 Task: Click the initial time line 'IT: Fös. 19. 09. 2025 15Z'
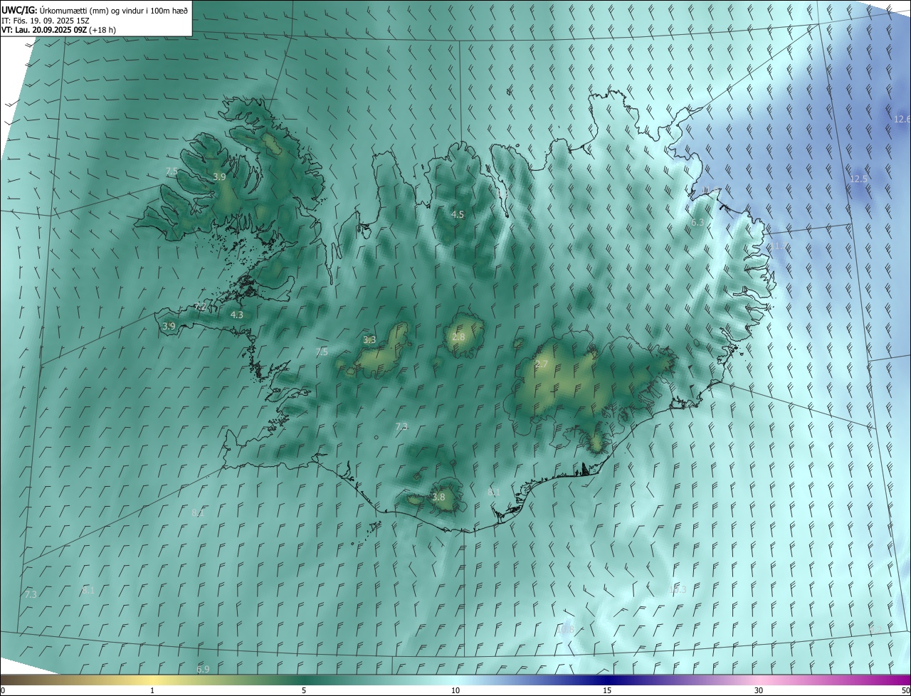pos(46,21)
